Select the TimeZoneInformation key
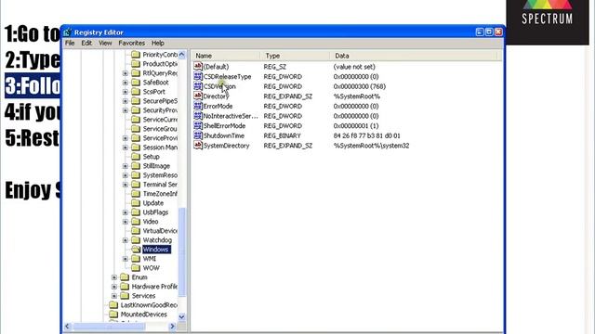 point(160,194)
